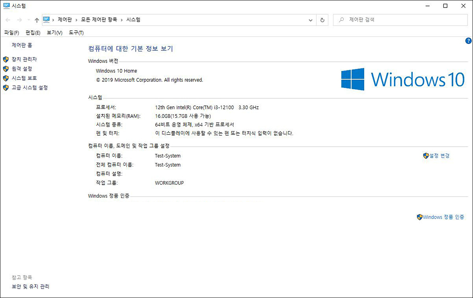473x298 pixels.
Task: Click the 프로세서: label
Action: tap(106, 107)
